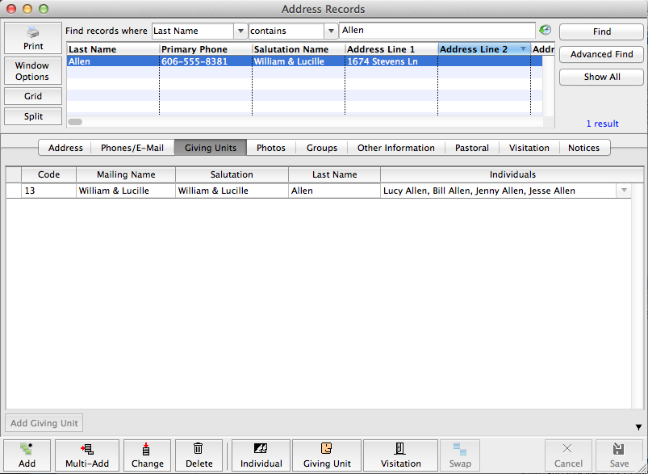Switch to the Phones/E-Mail tab

[132, 148]
